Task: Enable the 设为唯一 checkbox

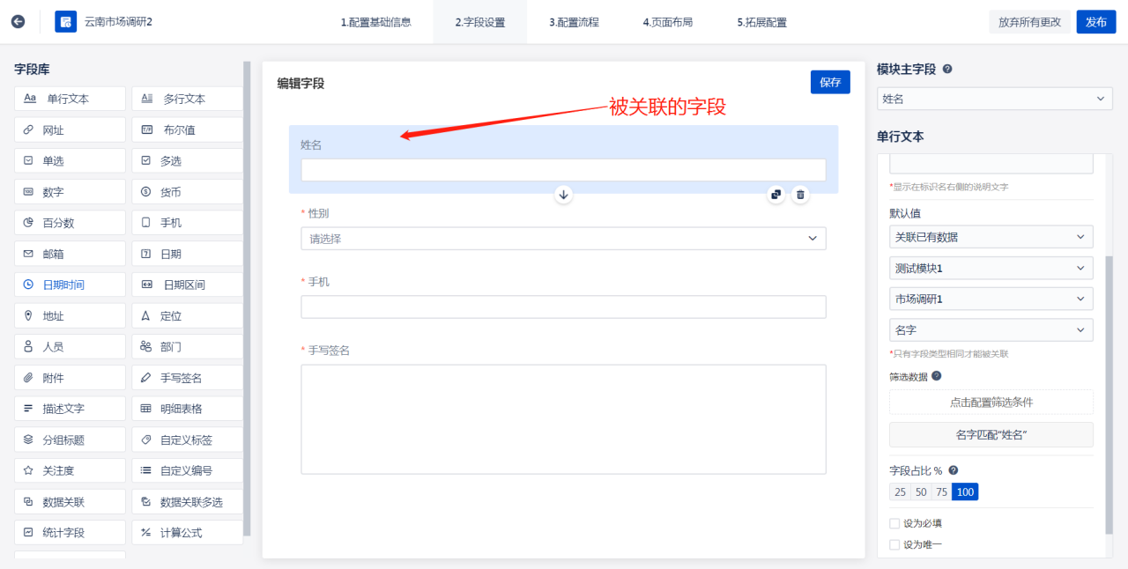Action: (895, 544)
